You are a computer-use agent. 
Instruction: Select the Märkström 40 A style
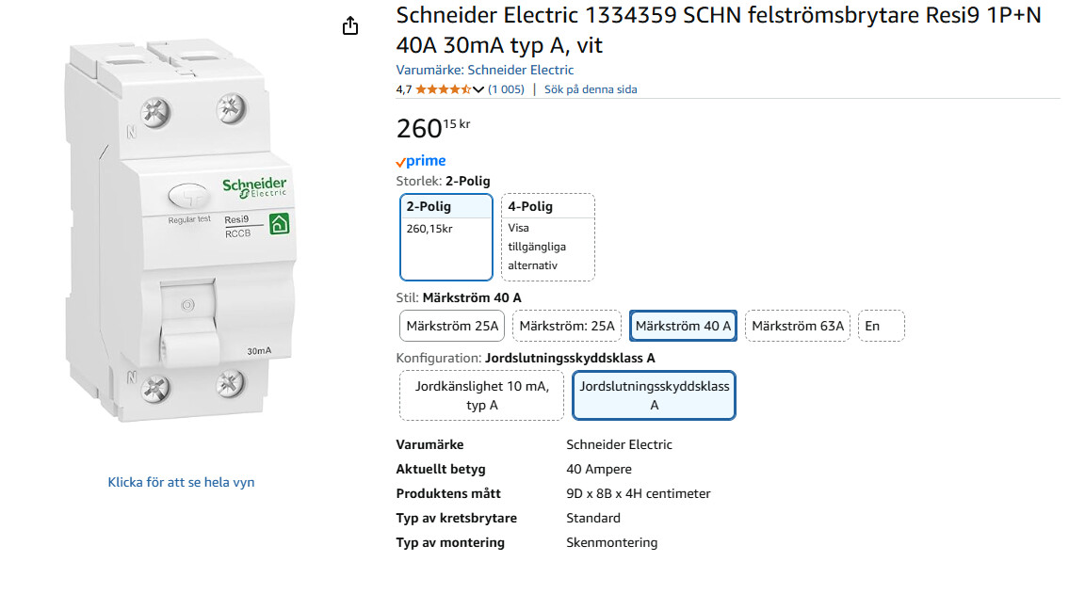tap(683, 326)
